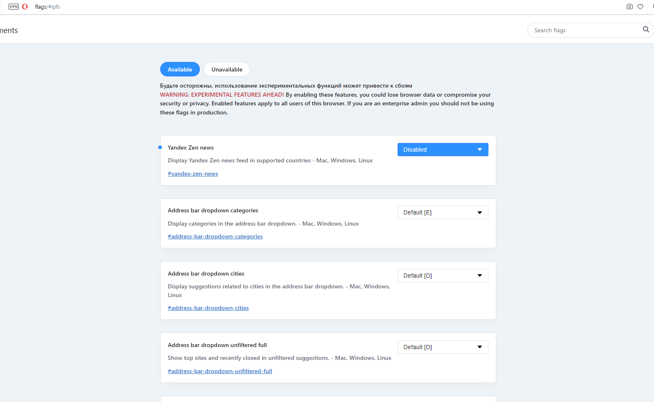Switch to the Unavailable tab
Image resolution: width=654 pixels, height=402 pixels.
click(x=227, y=69)
